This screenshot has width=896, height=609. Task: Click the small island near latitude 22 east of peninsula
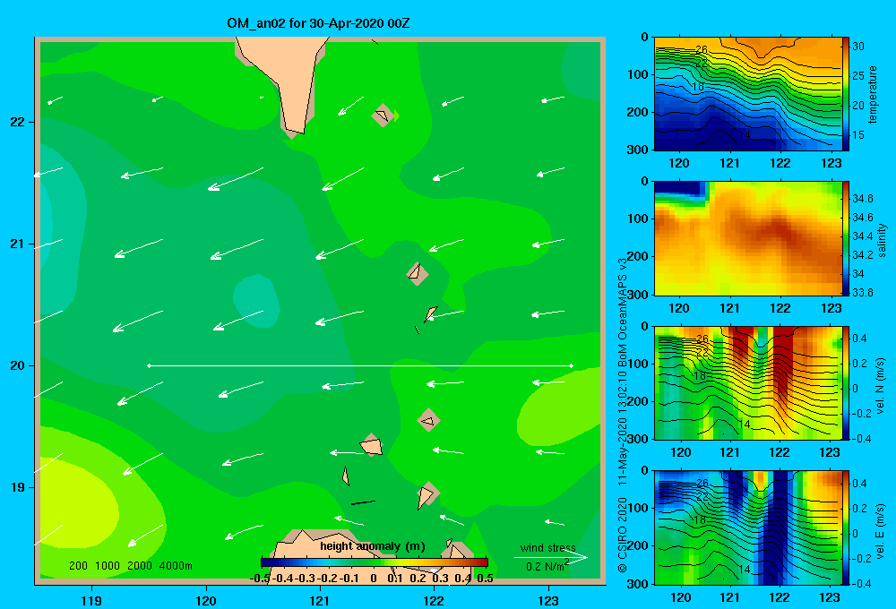[x=383, y=115]
